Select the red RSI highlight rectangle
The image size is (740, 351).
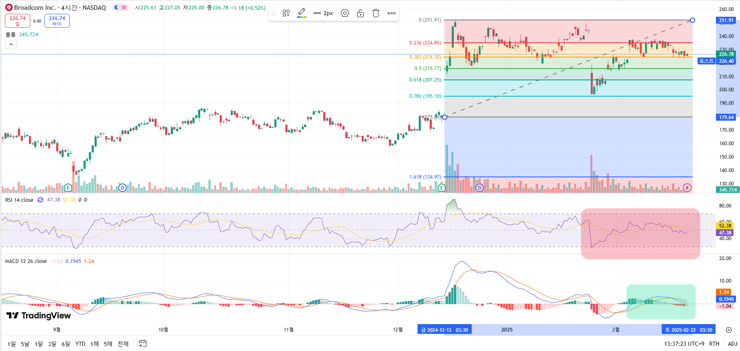click(640, 234)
